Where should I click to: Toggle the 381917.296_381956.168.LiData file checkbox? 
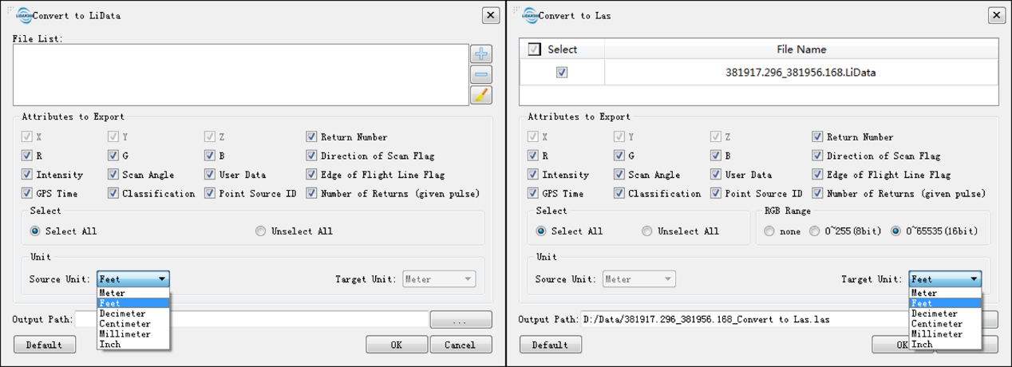coord(562,73)
